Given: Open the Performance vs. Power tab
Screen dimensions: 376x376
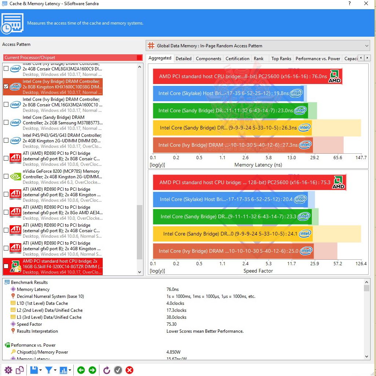Looking at the screenshot, I should coord(318,59).
